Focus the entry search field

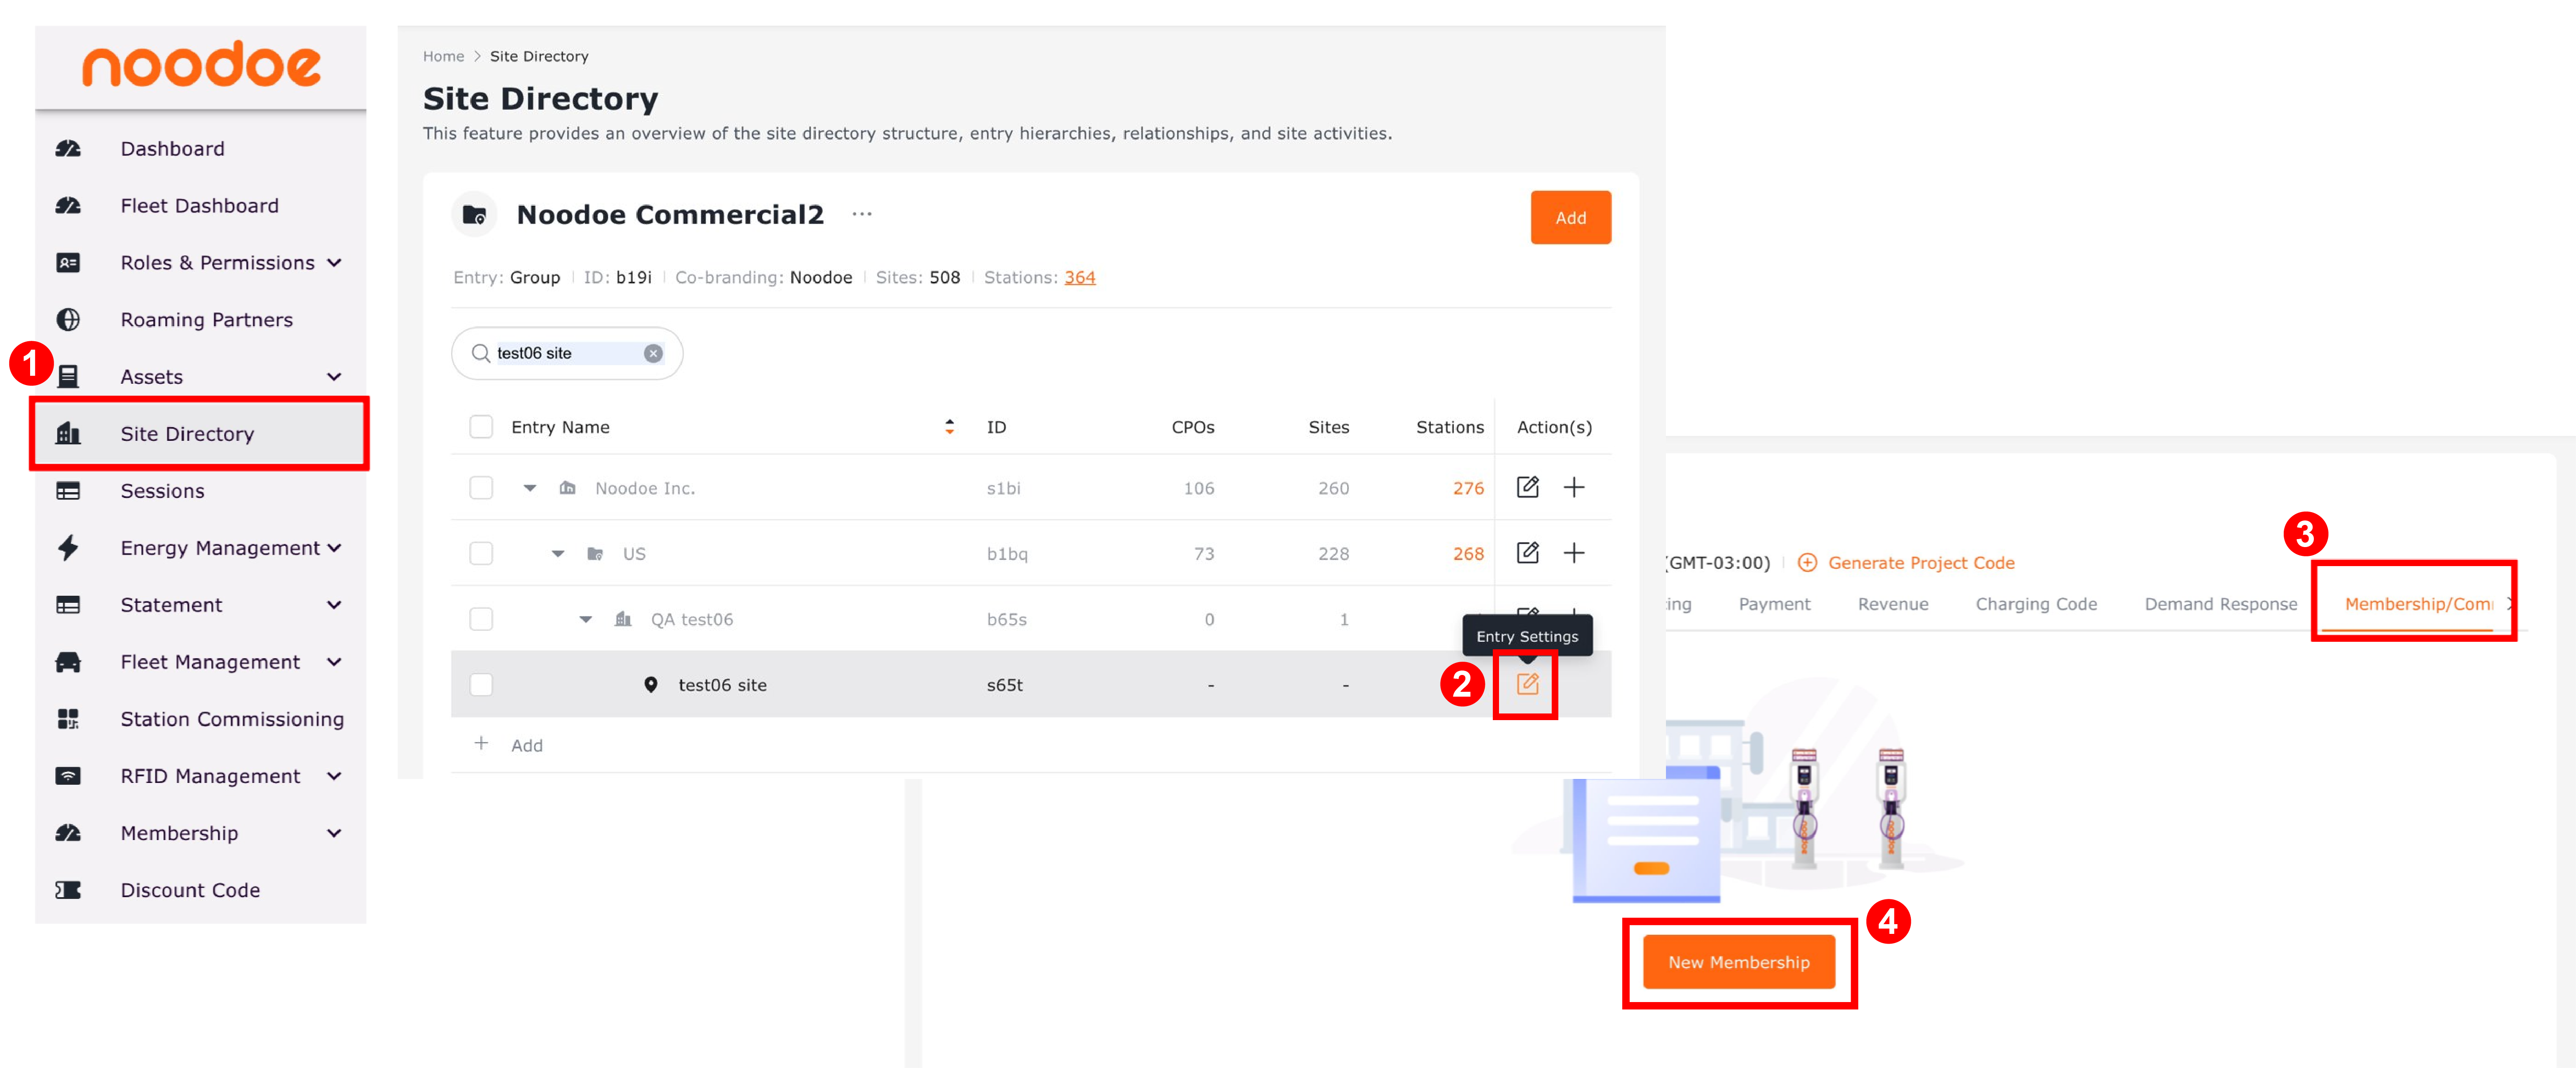[567, 354]
